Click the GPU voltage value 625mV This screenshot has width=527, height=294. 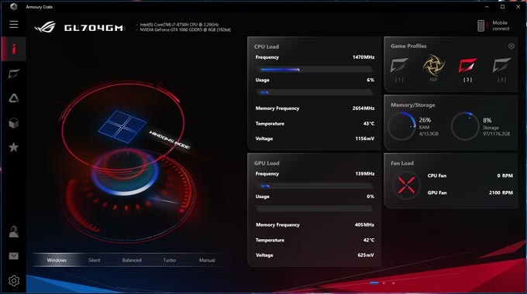tap(366, 255)
